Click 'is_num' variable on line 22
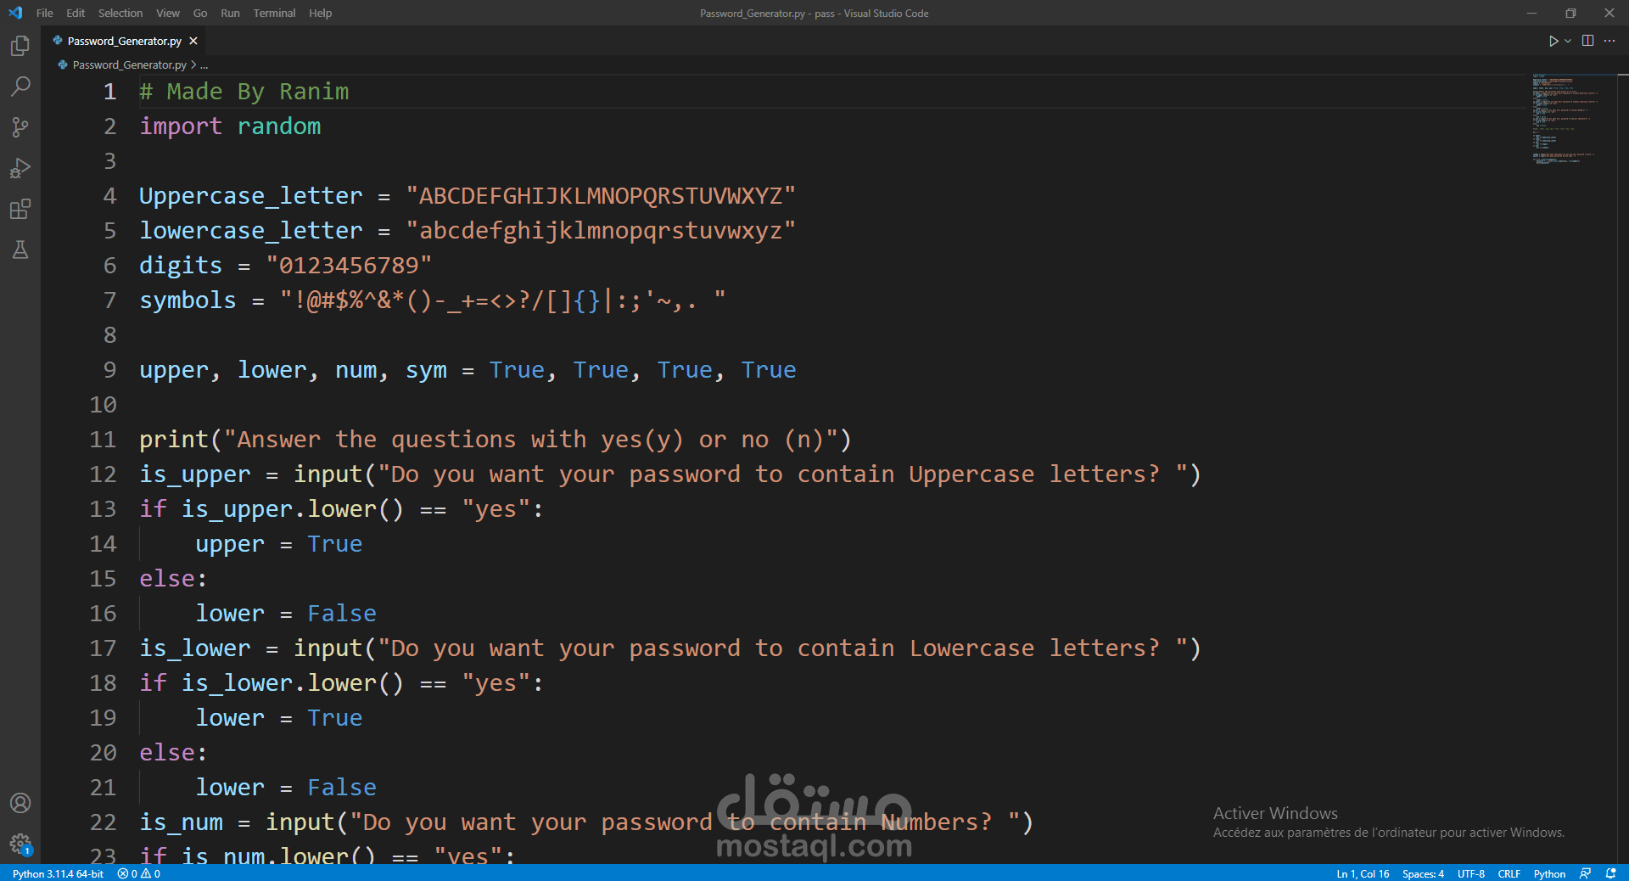 (181, 822)
